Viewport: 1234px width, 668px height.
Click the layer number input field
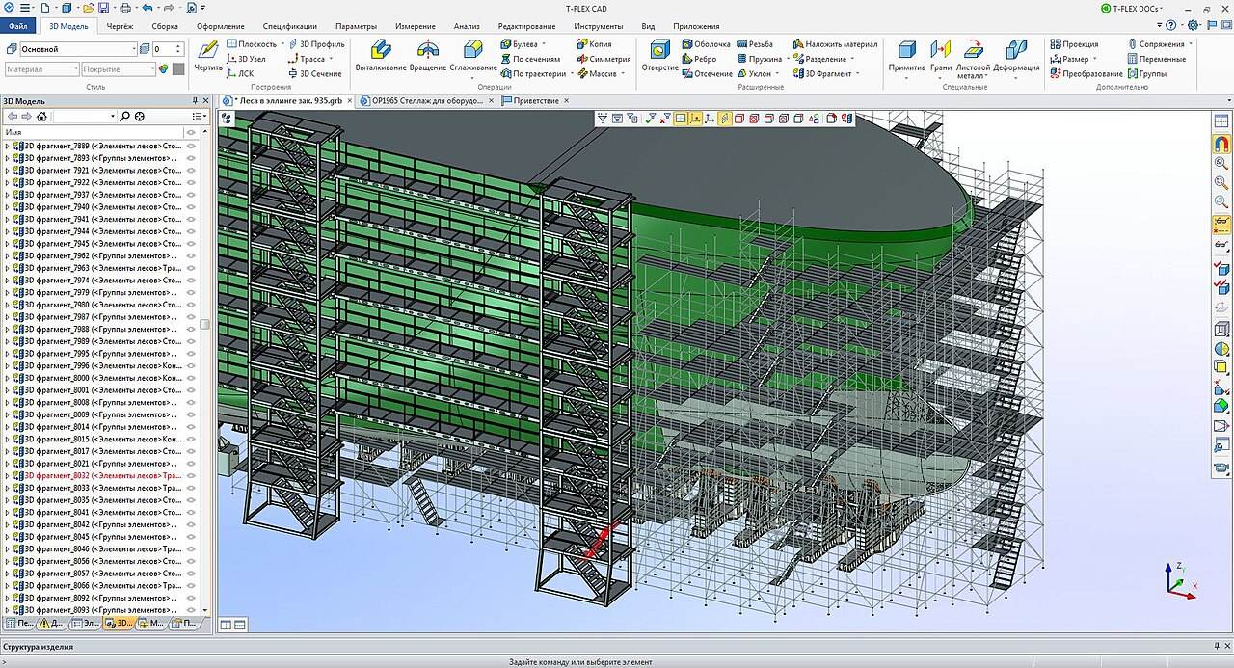click(x=163, y=48)
